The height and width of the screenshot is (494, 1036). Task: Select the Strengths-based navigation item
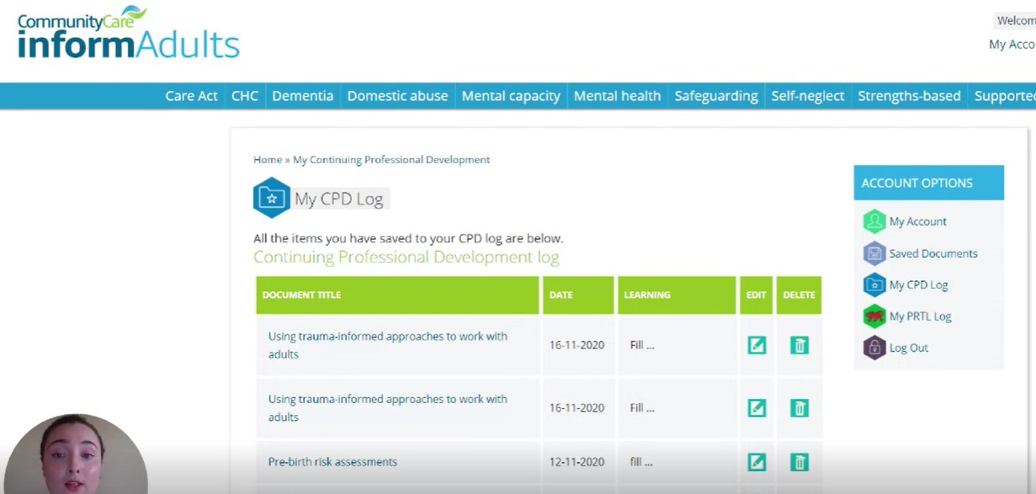click(910, 96)
